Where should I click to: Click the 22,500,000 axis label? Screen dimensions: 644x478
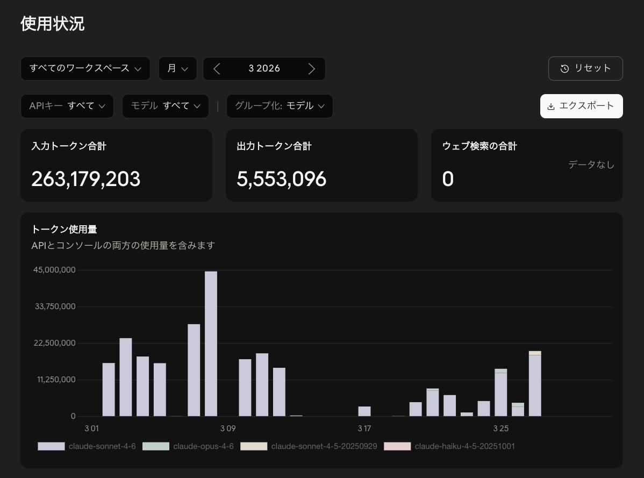point(55,343)
